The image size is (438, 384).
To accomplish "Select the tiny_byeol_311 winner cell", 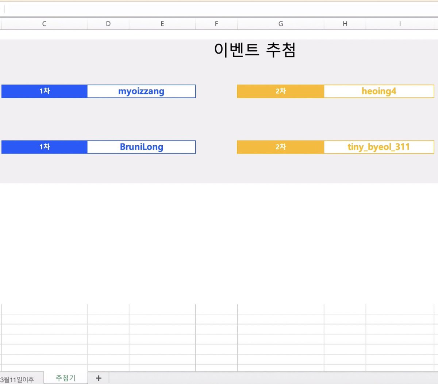I will (x=379, y=147).
